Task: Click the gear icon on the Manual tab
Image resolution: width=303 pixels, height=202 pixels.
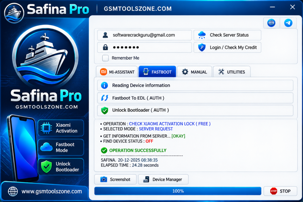Action: pyautogui.click(x=185, y=72)
